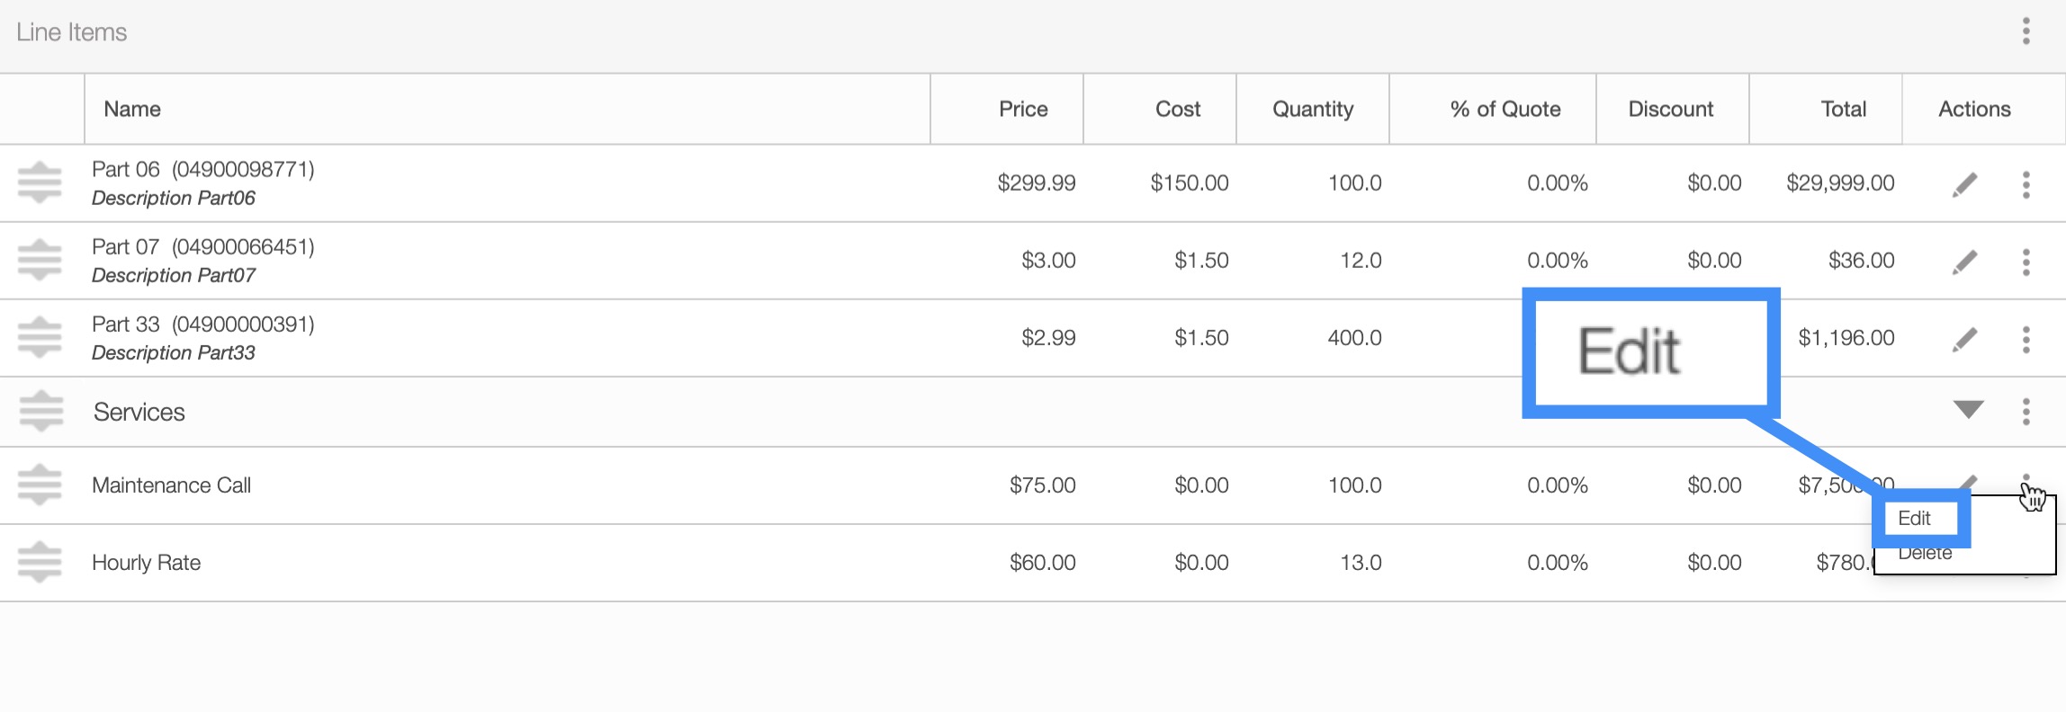The height and width of the screenshot is (712, 2066).
Task: Click pencil edit icon for Part 07
Action: pos(1964,262)
